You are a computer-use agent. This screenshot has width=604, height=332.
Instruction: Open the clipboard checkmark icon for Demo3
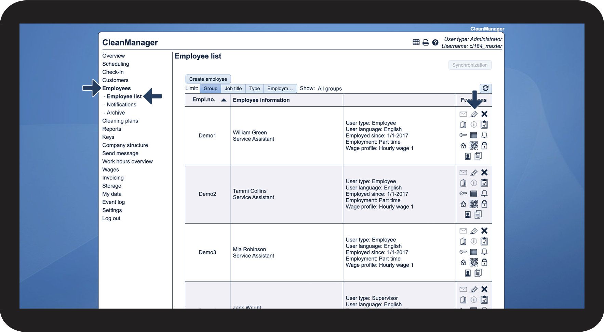pos(484,241)
